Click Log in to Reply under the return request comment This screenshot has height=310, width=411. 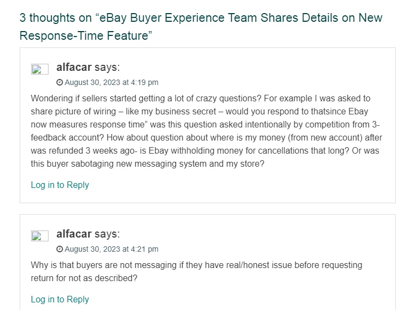point(60,299)
